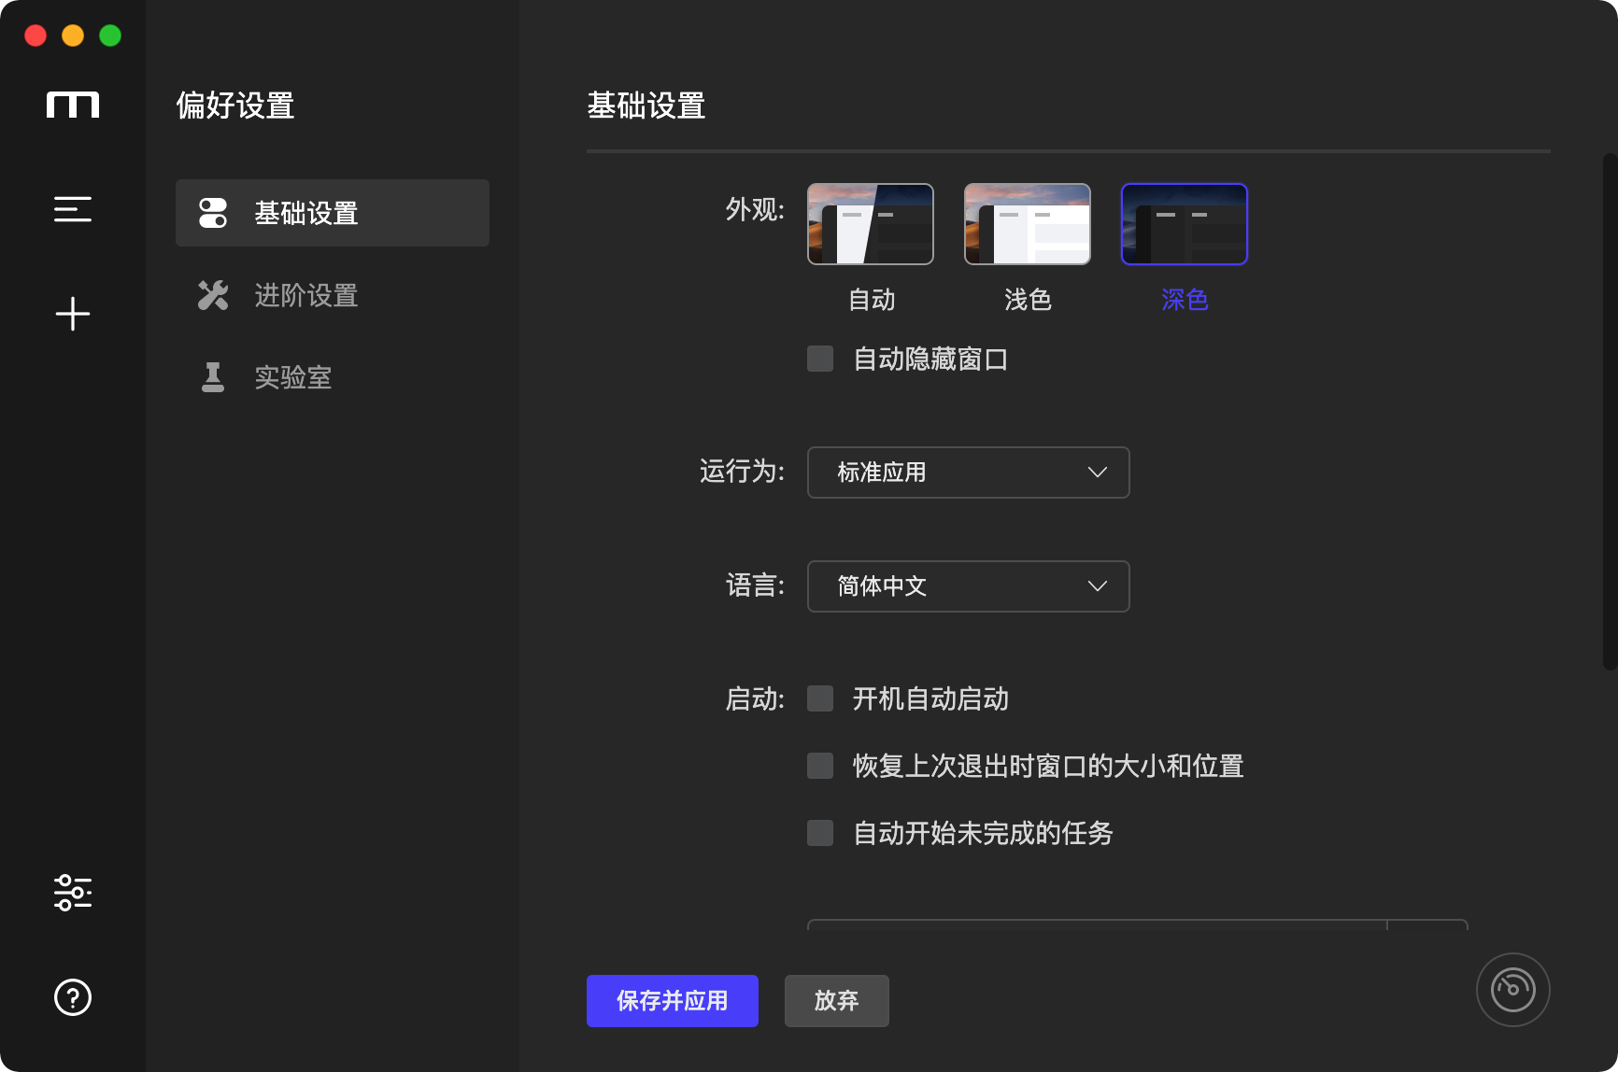The width and height of the screenshot is (1618, 1072).
Task: Click the Motrix logo icon
Action: [x=73, y=105]
